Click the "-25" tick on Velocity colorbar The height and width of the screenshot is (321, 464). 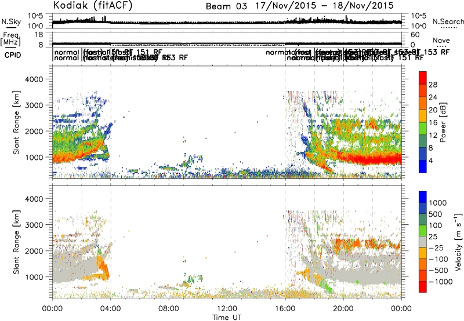coord(436,248)
